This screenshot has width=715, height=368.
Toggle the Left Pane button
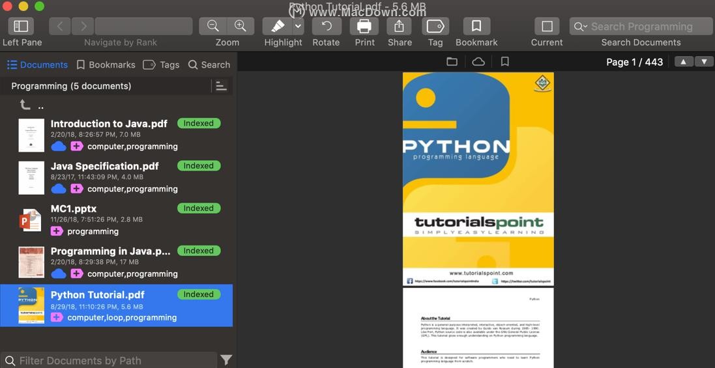click(21, 26)
